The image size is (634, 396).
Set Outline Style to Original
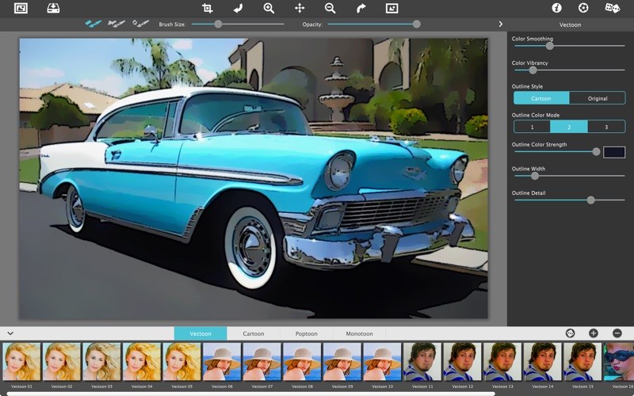(597, 98)
